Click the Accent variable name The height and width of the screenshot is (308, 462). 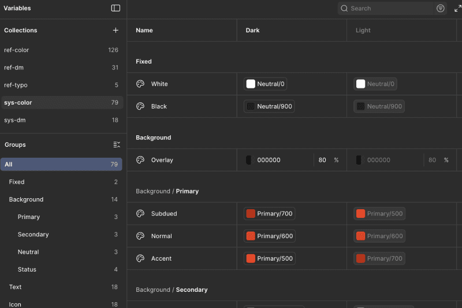[161, 258]
